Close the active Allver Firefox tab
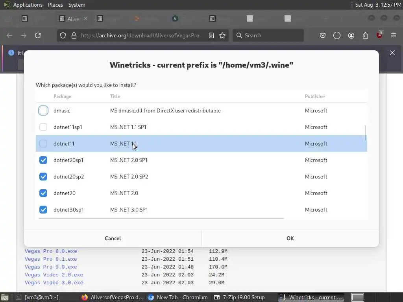This screenshot has height=302, width=403. click(86, 18)
